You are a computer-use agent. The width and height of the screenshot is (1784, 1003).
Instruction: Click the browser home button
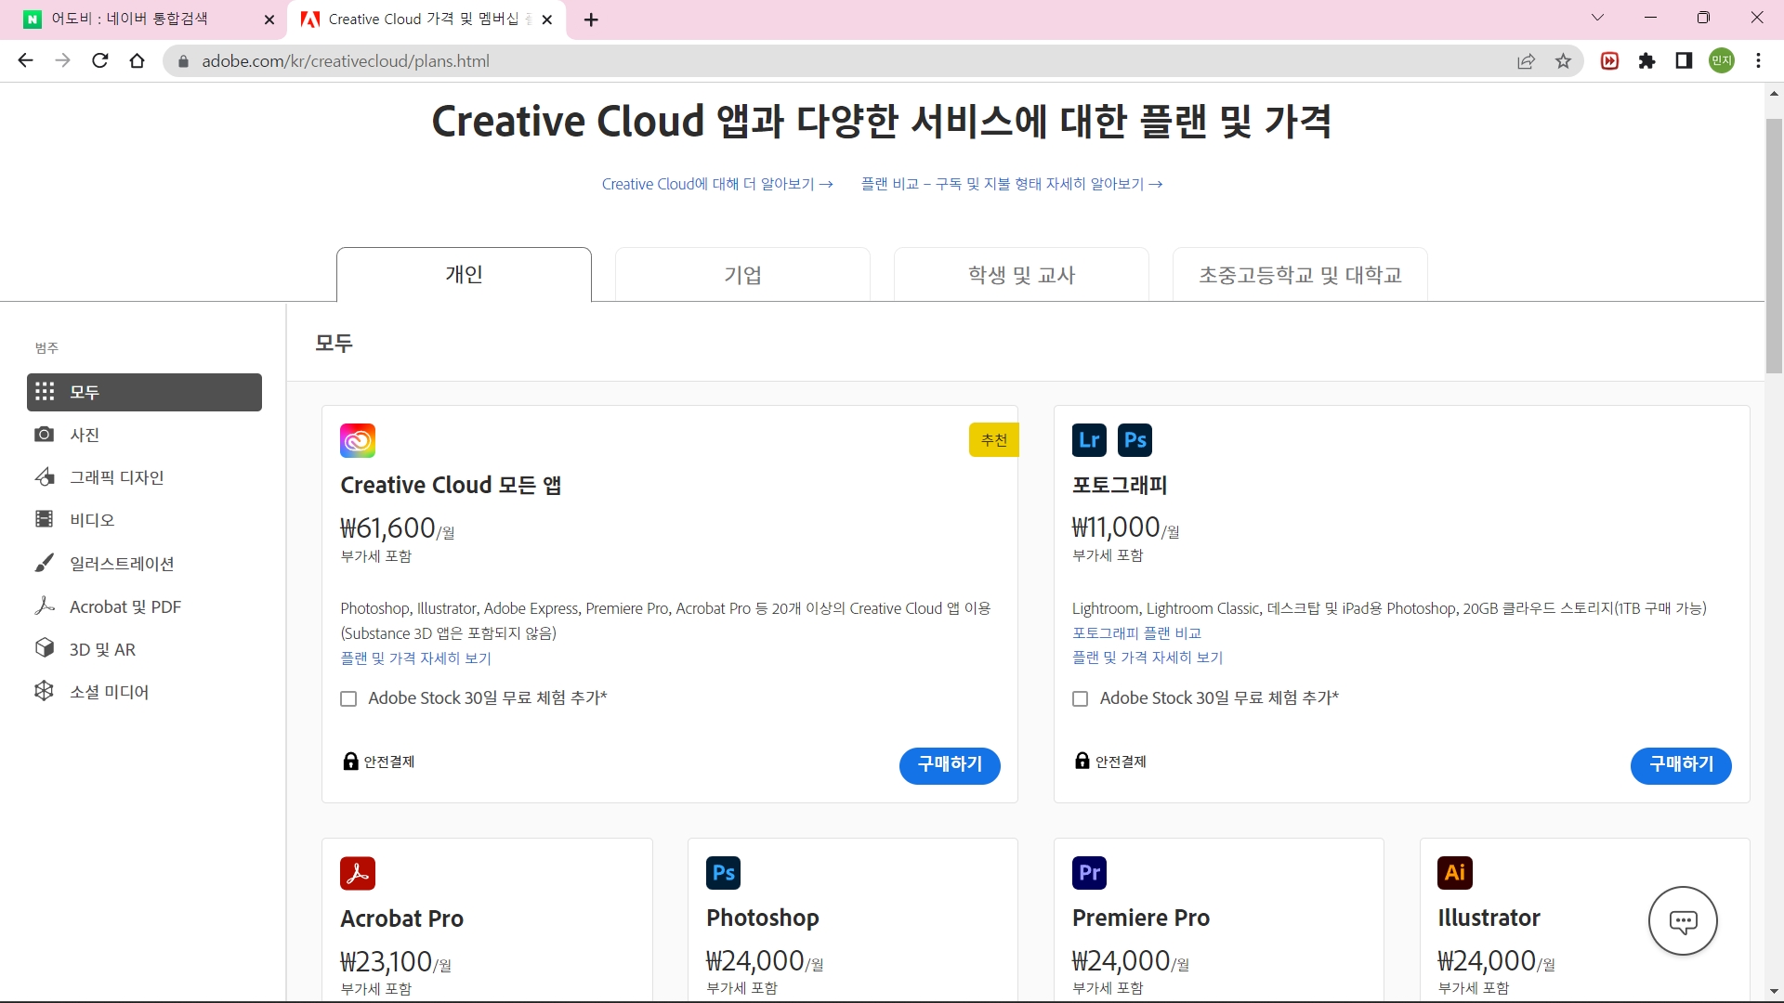[138, 61]
